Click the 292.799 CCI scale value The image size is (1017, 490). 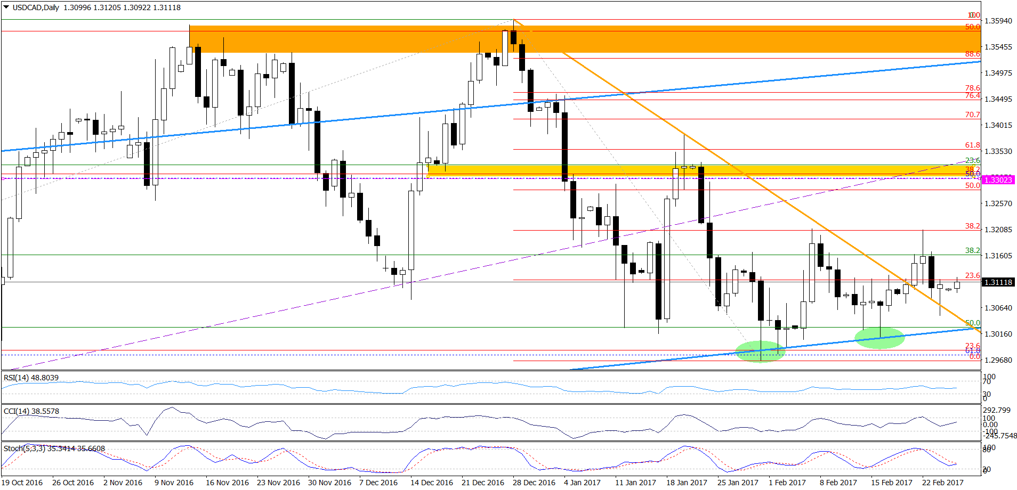[997, 410]
